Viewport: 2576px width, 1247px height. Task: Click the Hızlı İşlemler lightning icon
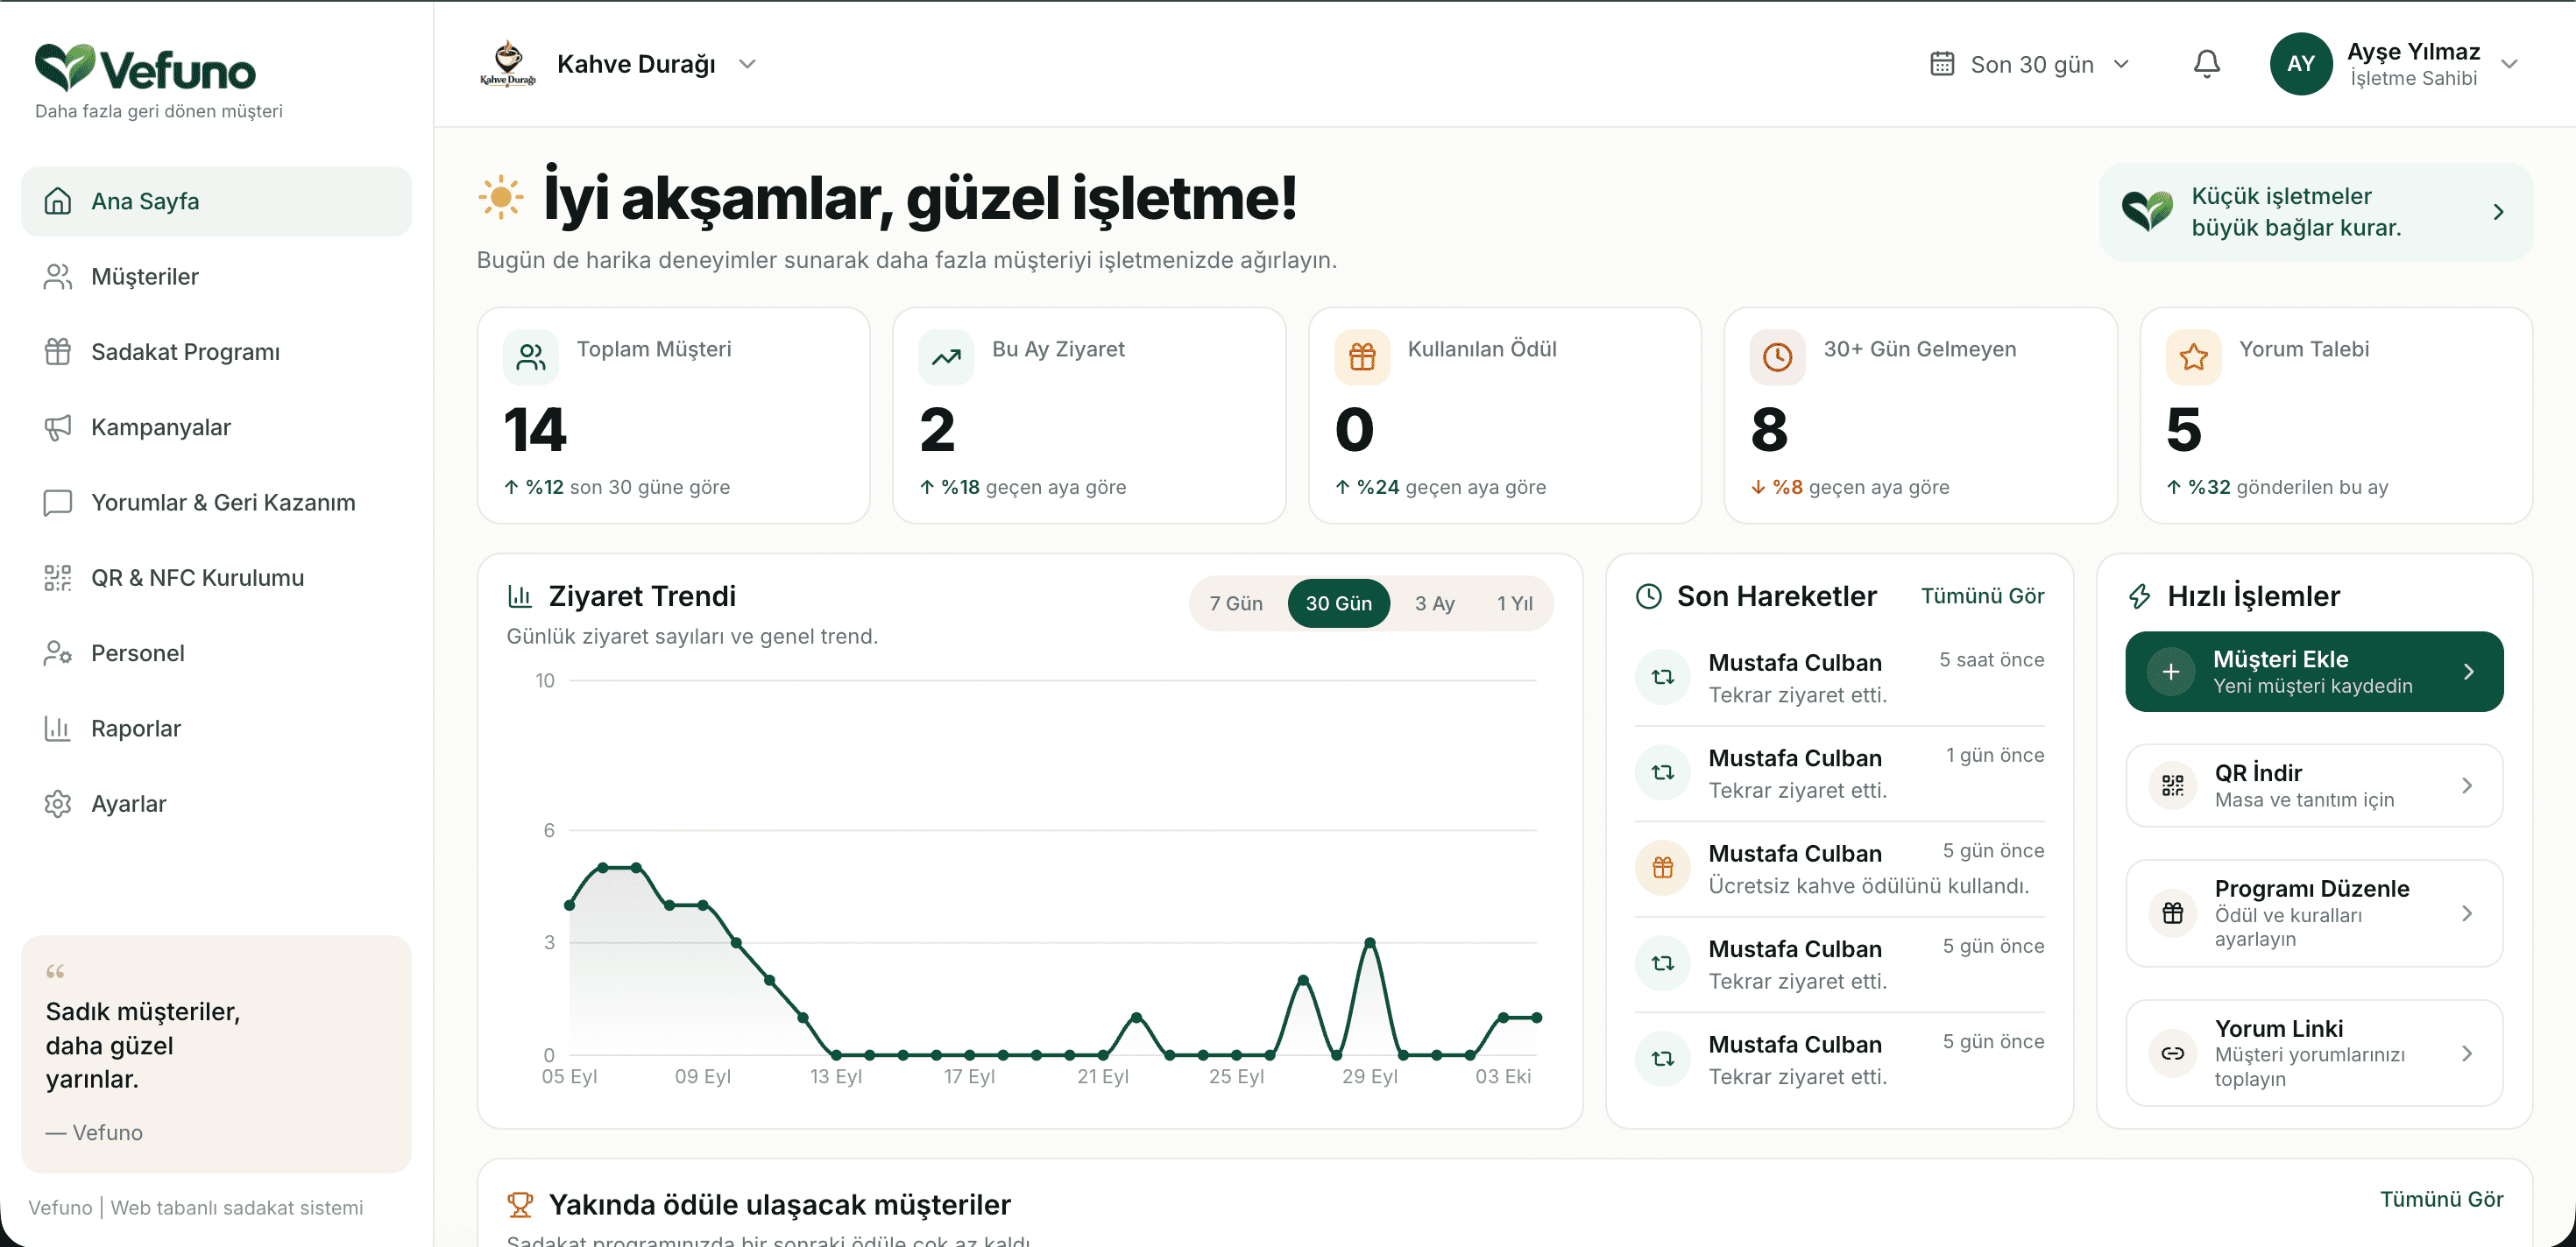[x=2139, y=596]
